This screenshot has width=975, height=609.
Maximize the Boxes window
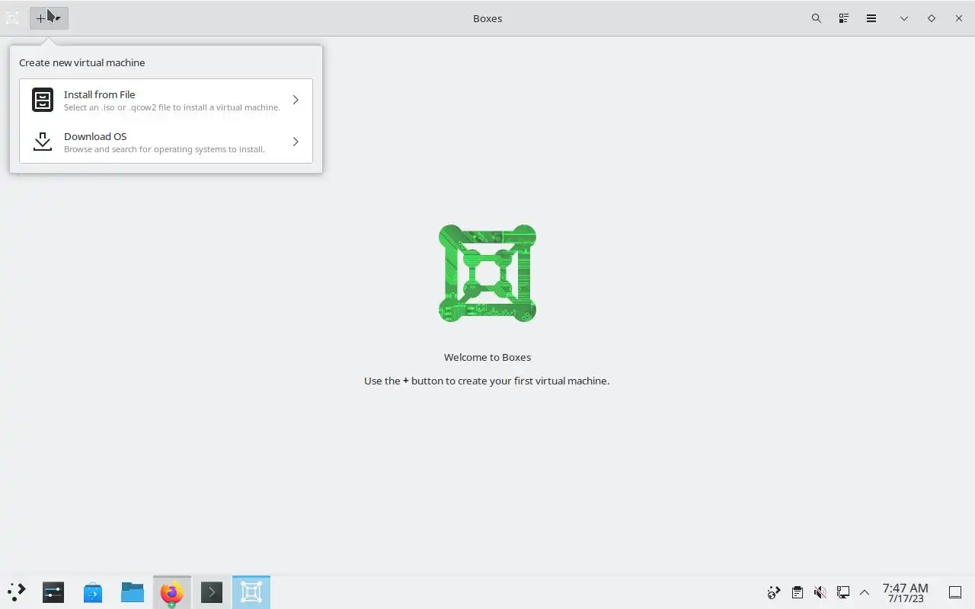[x=932, y=18]
